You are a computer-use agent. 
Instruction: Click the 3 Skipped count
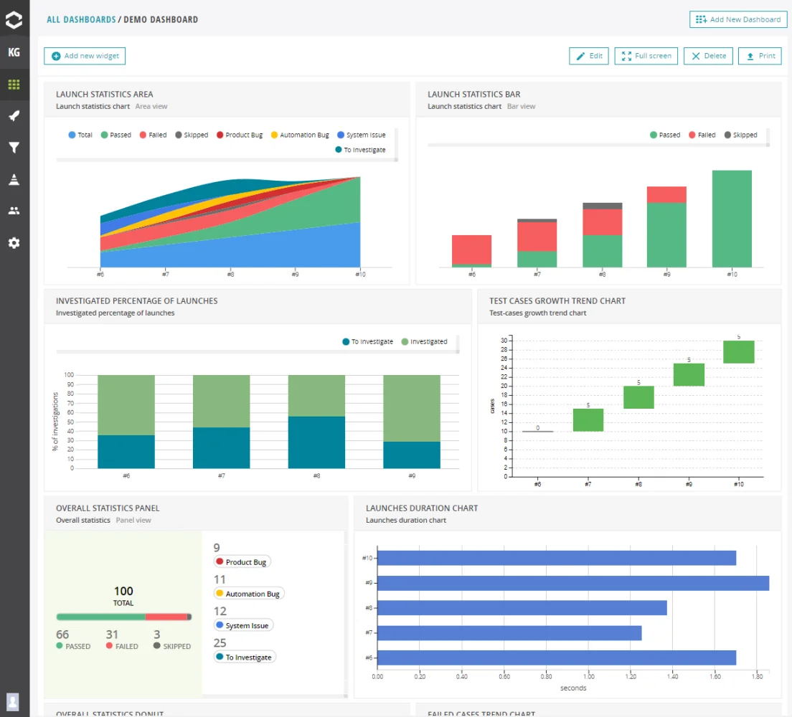tap(156, 635)
